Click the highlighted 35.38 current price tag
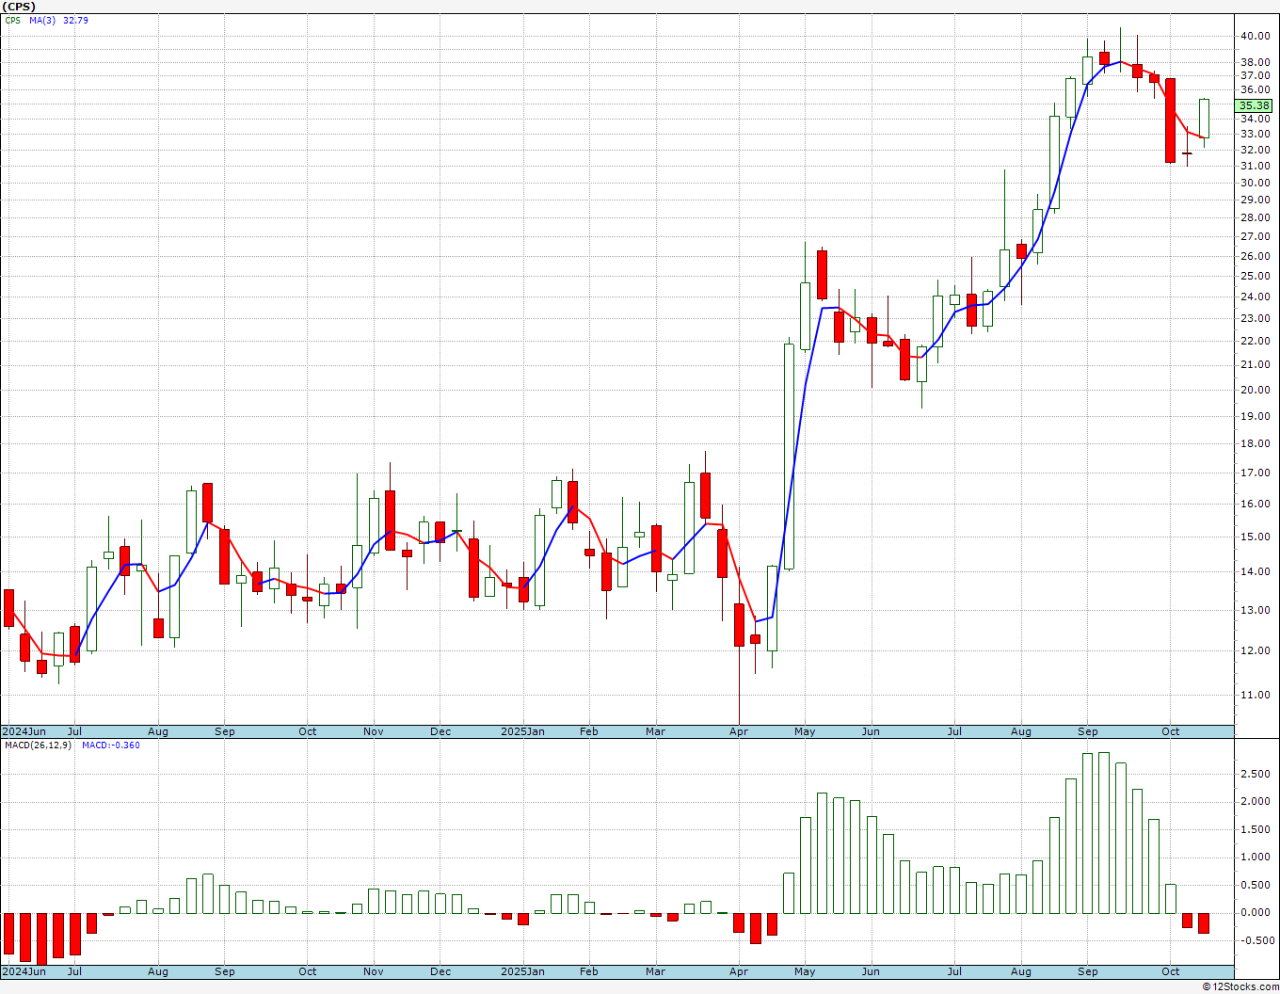Image resolution: width=1280 pixels, height=994 pixels. coord(1256,106)
